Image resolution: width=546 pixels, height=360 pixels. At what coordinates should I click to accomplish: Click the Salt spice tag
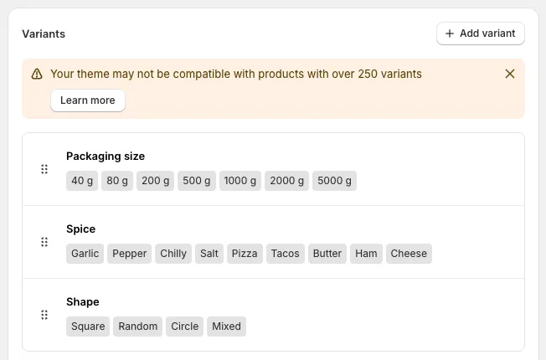[x=209, y=254]
